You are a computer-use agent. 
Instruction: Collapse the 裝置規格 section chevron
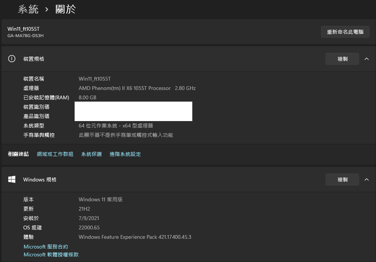pos(367,59)
